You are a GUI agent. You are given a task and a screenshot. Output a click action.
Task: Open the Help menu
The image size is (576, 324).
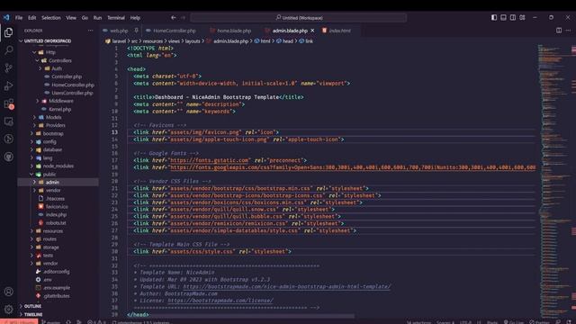[x=135, y=18]
